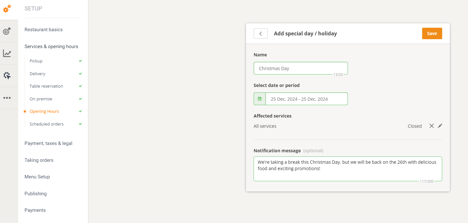Open the Table reservation settings
Image resolution: width=468 pixels, height=223 pixels.
click(46, 86)
